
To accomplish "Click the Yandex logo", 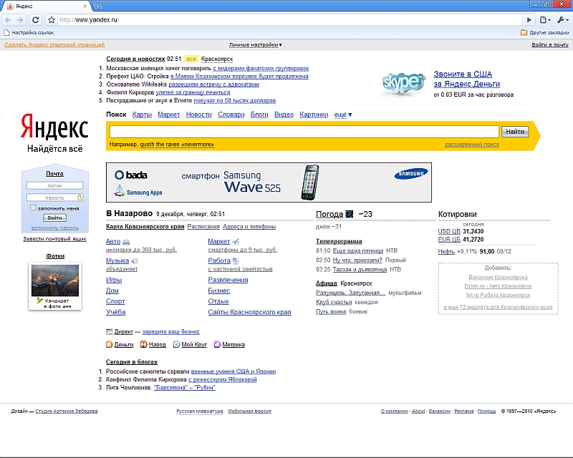I will click(54, 127).
